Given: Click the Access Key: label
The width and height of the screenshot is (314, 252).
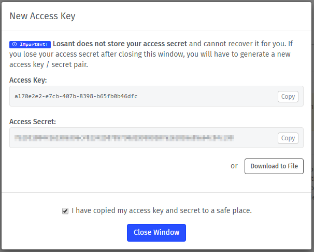Looking at the screenshot, I should click(x=28, y=80).
